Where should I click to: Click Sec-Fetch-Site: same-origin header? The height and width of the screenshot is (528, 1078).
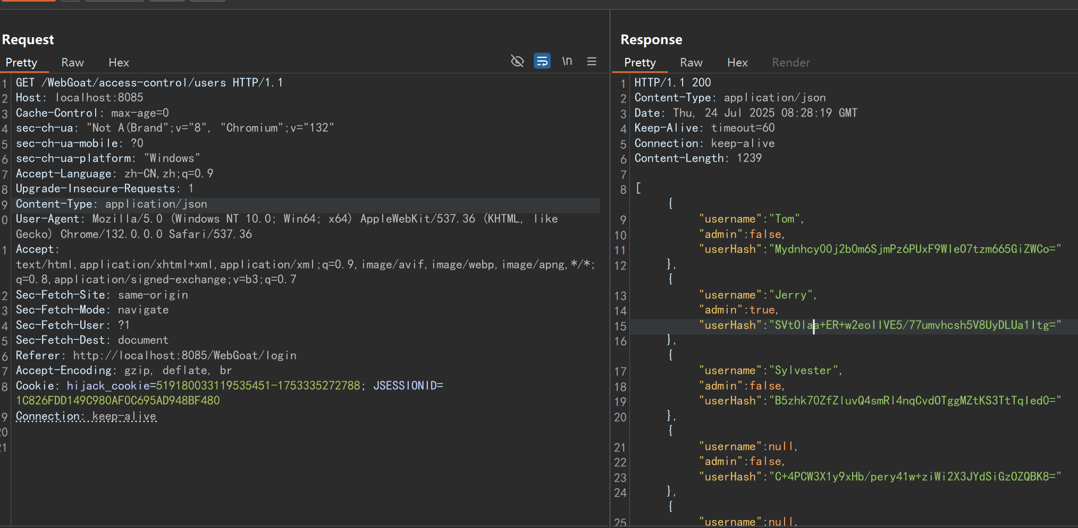pyautogui.click(x=102, y=295)
